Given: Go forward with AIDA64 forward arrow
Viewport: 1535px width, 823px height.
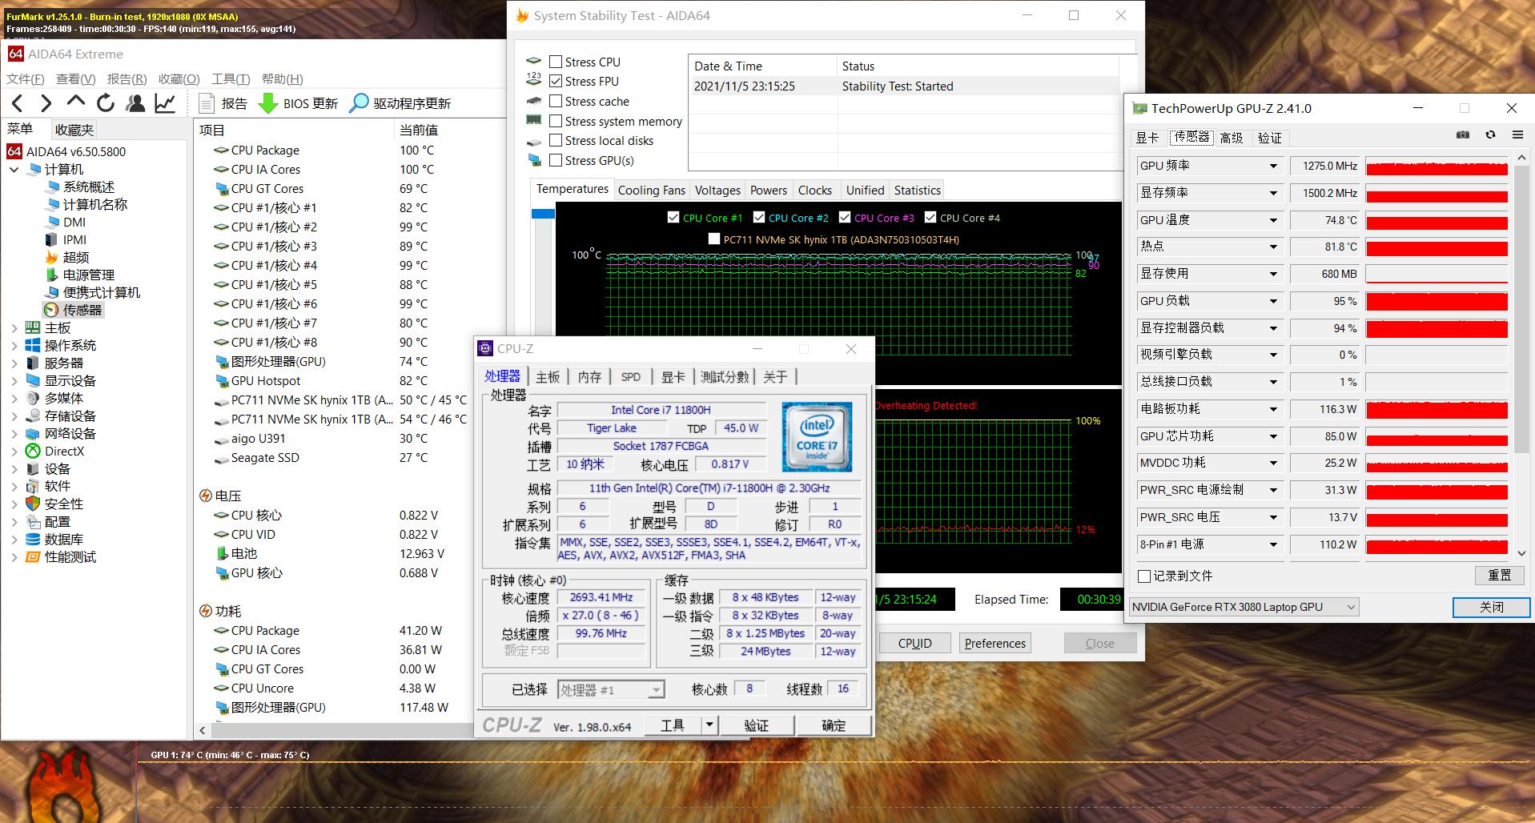Looking at the screenshot, I should coord(46,103).
